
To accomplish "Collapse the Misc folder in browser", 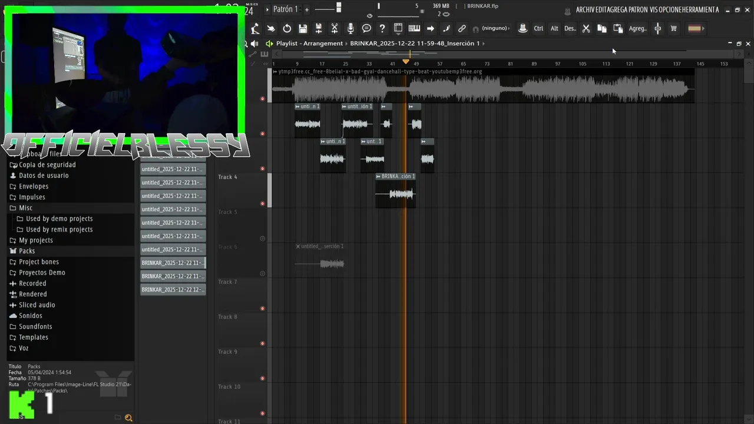I will (x=25, y=208).
